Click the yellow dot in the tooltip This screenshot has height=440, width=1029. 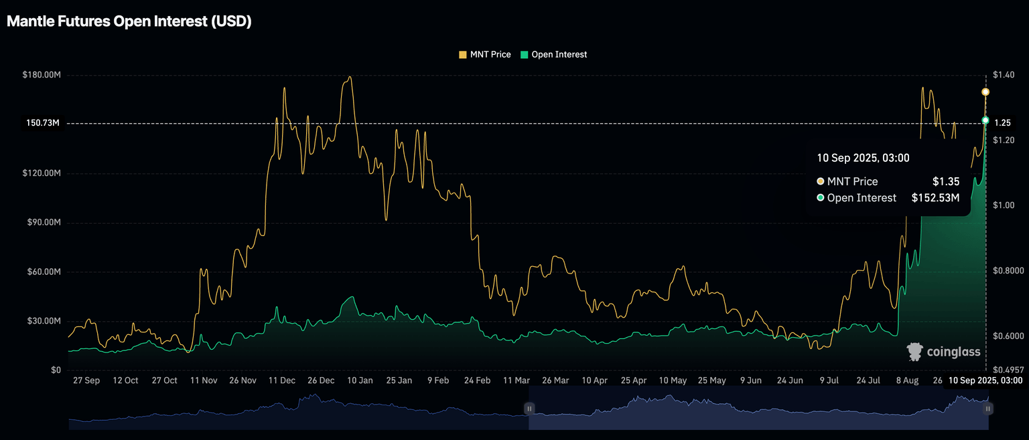[x=821, y=182]
